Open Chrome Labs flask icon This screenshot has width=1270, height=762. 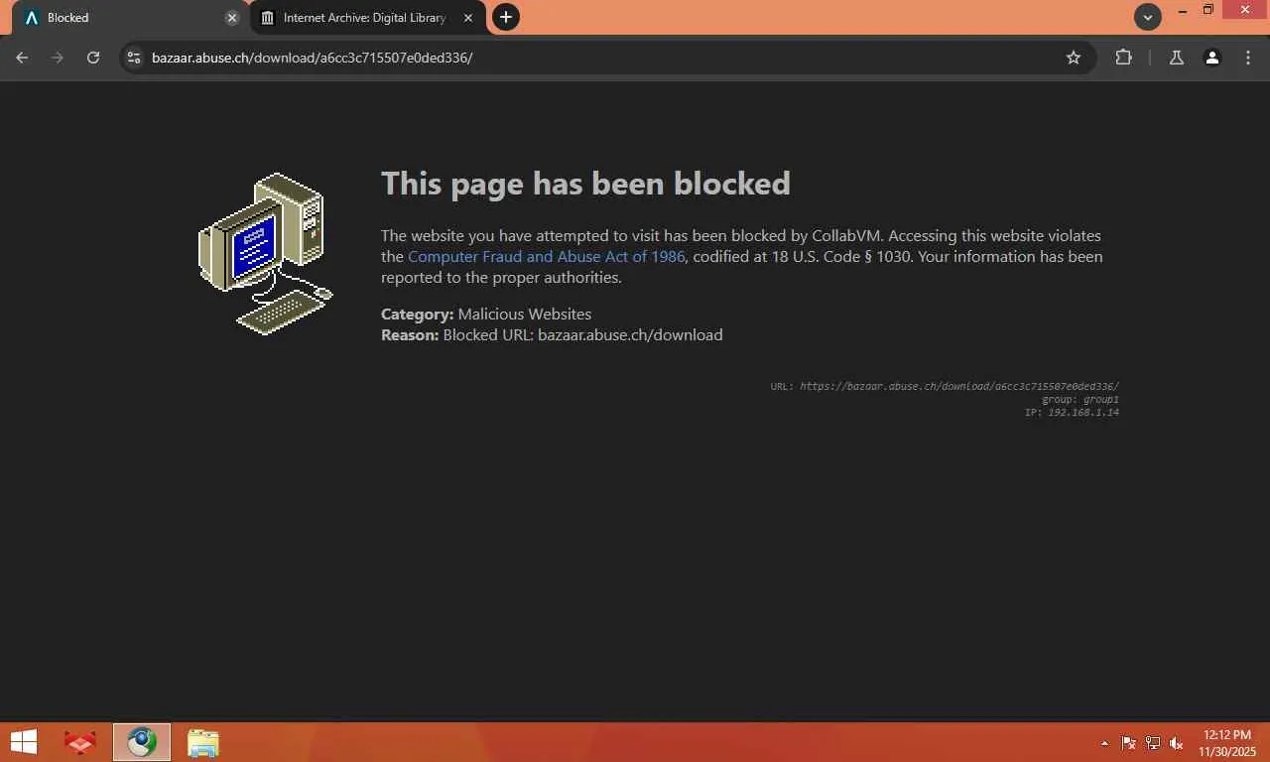point(1177,58)
